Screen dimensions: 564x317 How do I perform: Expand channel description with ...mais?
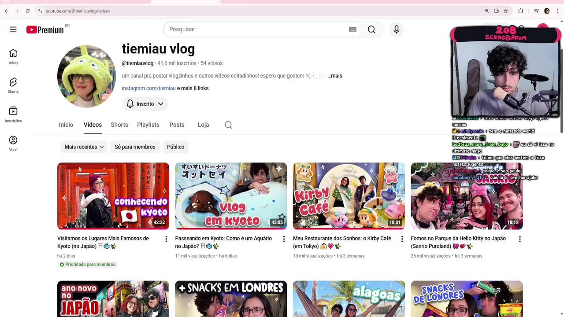click(335, 76)
